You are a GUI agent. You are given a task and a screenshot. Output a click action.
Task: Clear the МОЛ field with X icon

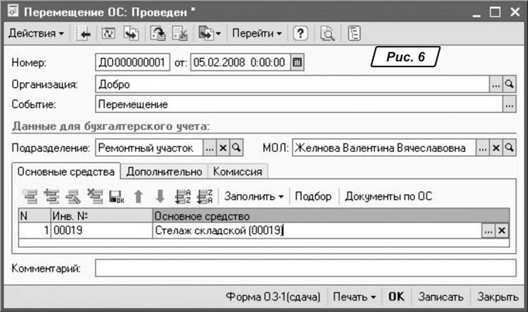click(497, 147)
